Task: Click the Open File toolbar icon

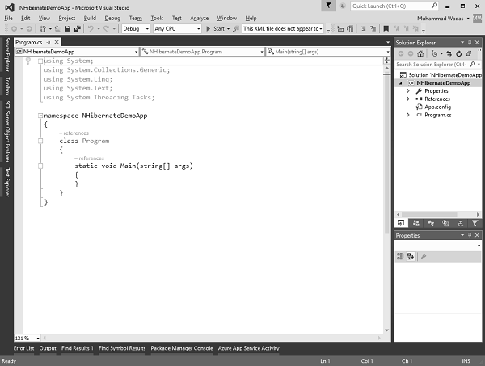Action: (58, 29)
